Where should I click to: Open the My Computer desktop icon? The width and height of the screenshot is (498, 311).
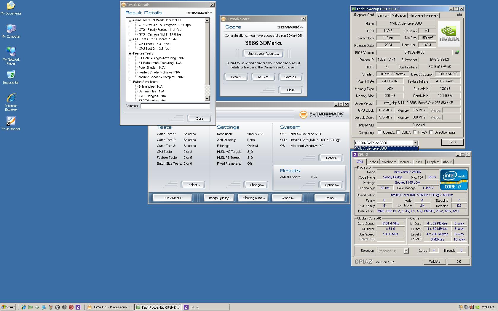coord(11,31)
